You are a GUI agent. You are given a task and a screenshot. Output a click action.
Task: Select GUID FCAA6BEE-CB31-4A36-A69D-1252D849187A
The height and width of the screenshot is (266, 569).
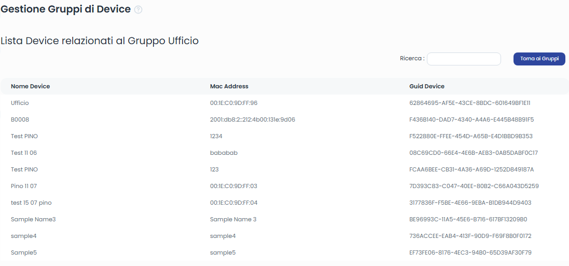(472, 169)
